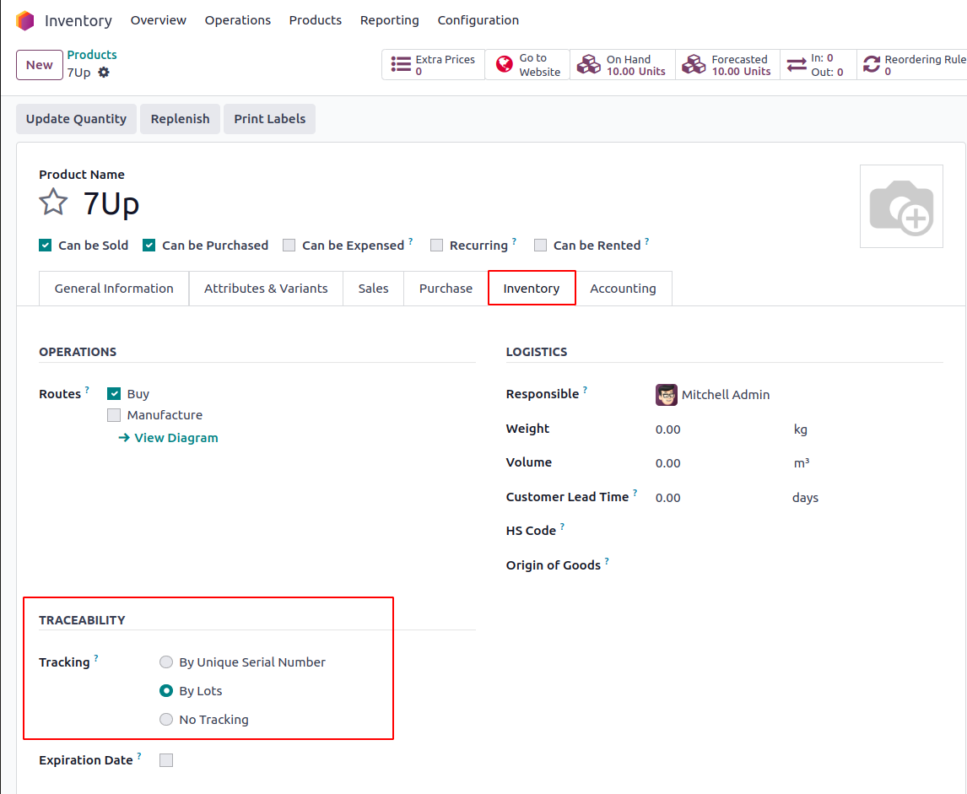Open the Reporting menu
This screenshot has width=967, height=794.
point(389,20)
